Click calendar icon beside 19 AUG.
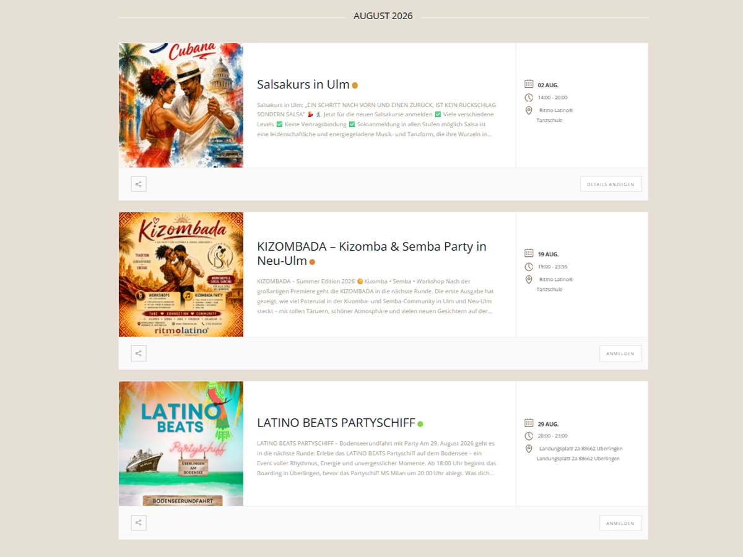Viewport: 743px width, 557px height. (x=529, y=253)
